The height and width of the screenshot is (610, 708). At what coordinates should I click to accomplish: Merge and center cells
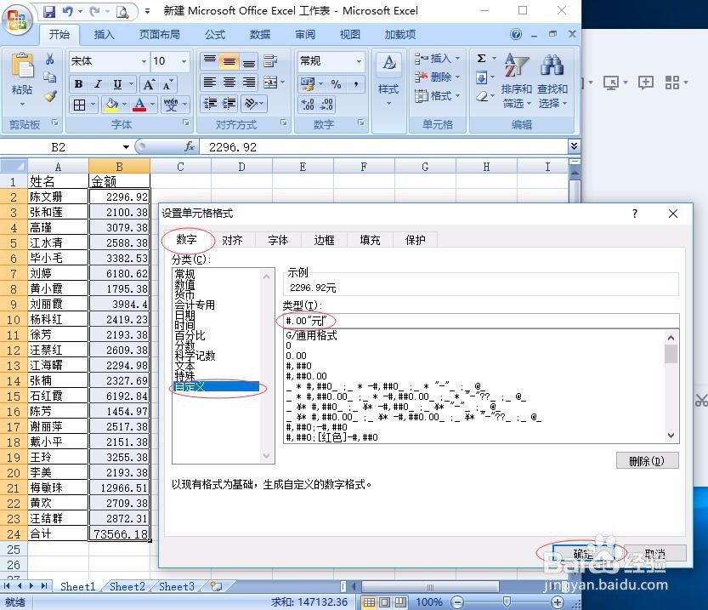(x=270, y=83)
